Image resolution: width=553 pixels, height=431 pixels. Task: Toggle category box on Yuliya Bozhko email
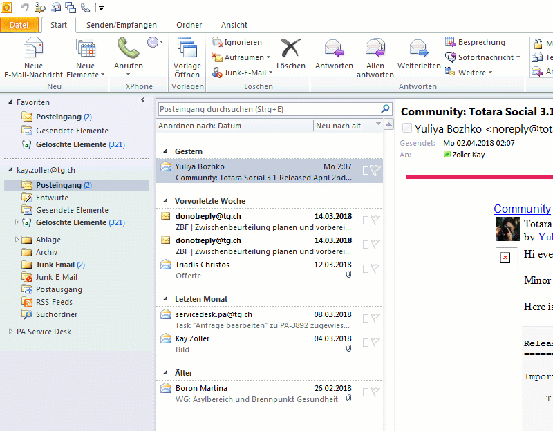pyautogui.click(x=366, y=171)
